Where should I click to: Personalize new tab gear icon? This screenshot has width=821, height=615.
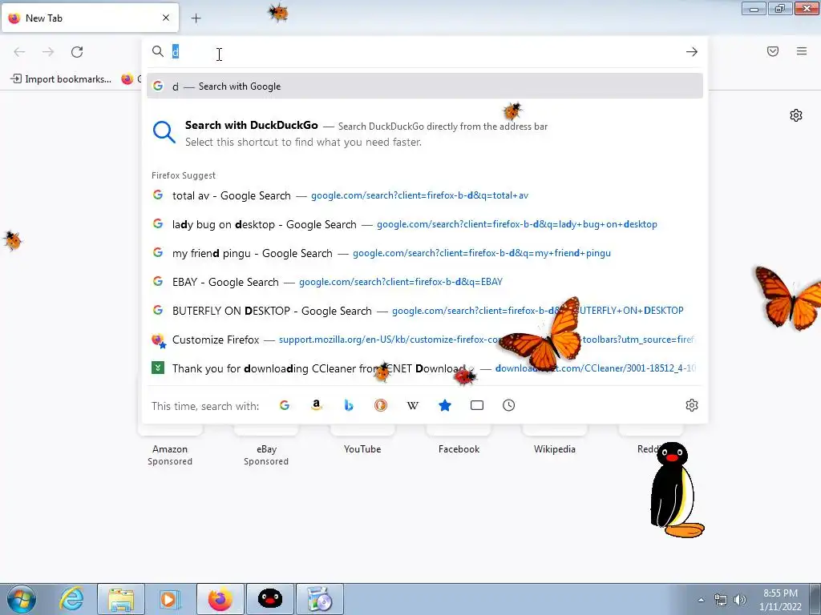796,115
